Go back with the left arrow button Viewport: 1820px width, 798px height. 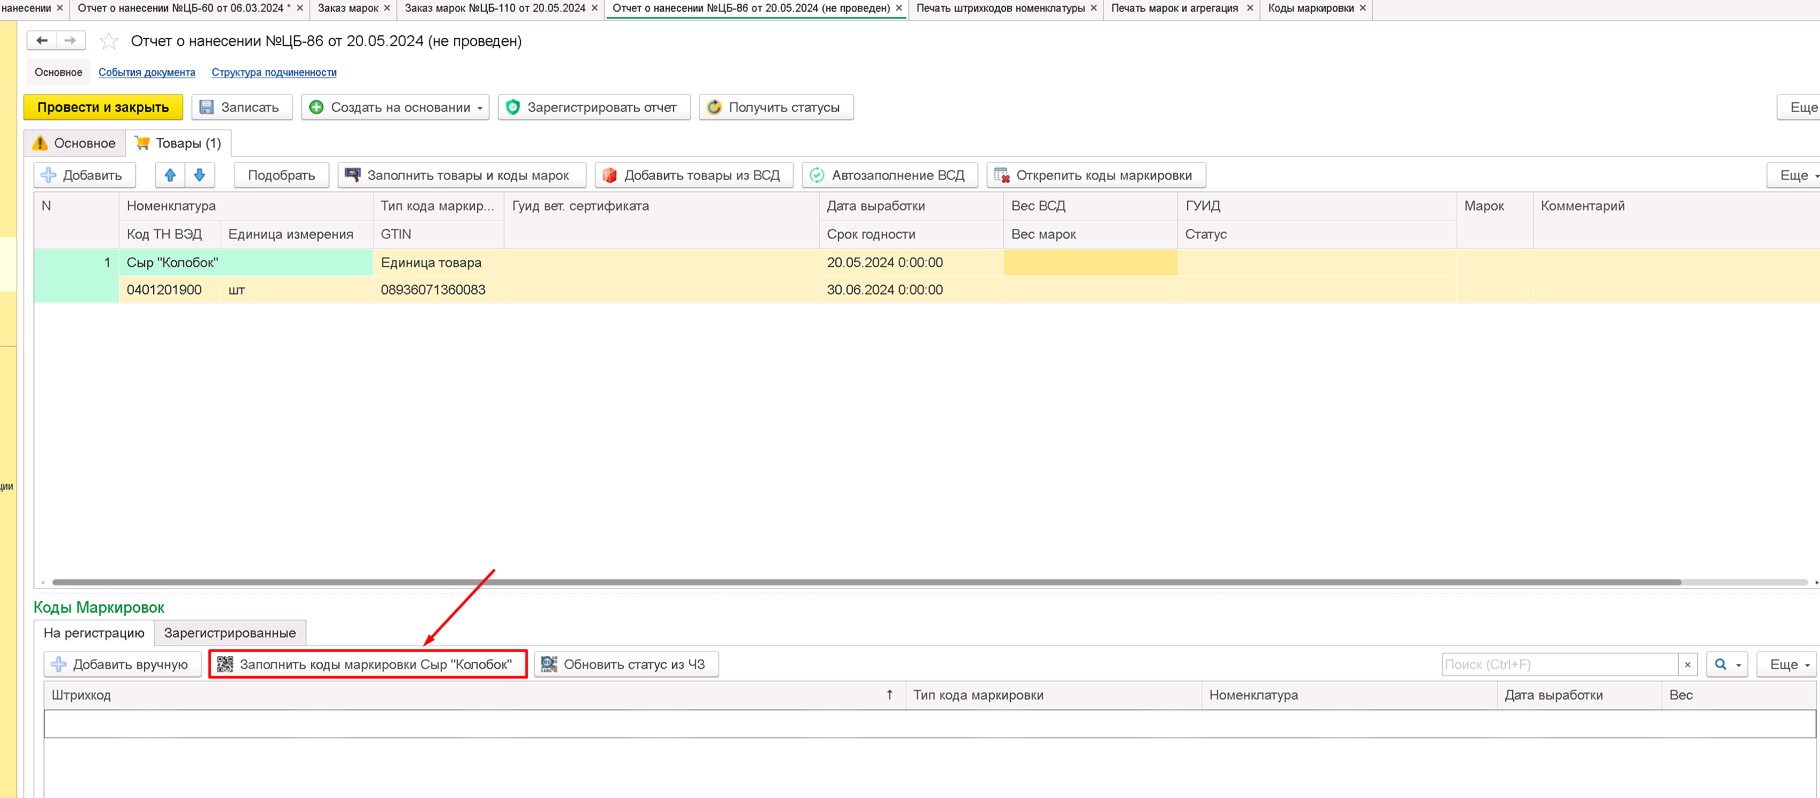point(42,40)
